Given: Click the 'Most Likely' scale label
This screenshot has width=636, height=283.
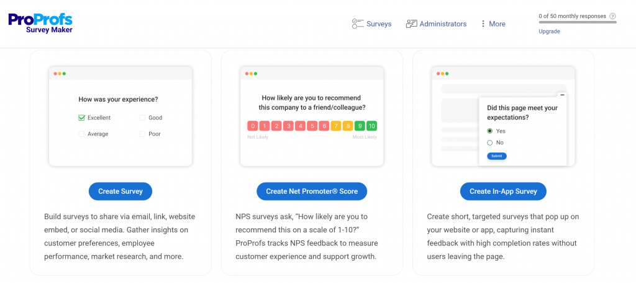Looking at the screenshot, I should point(365,137).
